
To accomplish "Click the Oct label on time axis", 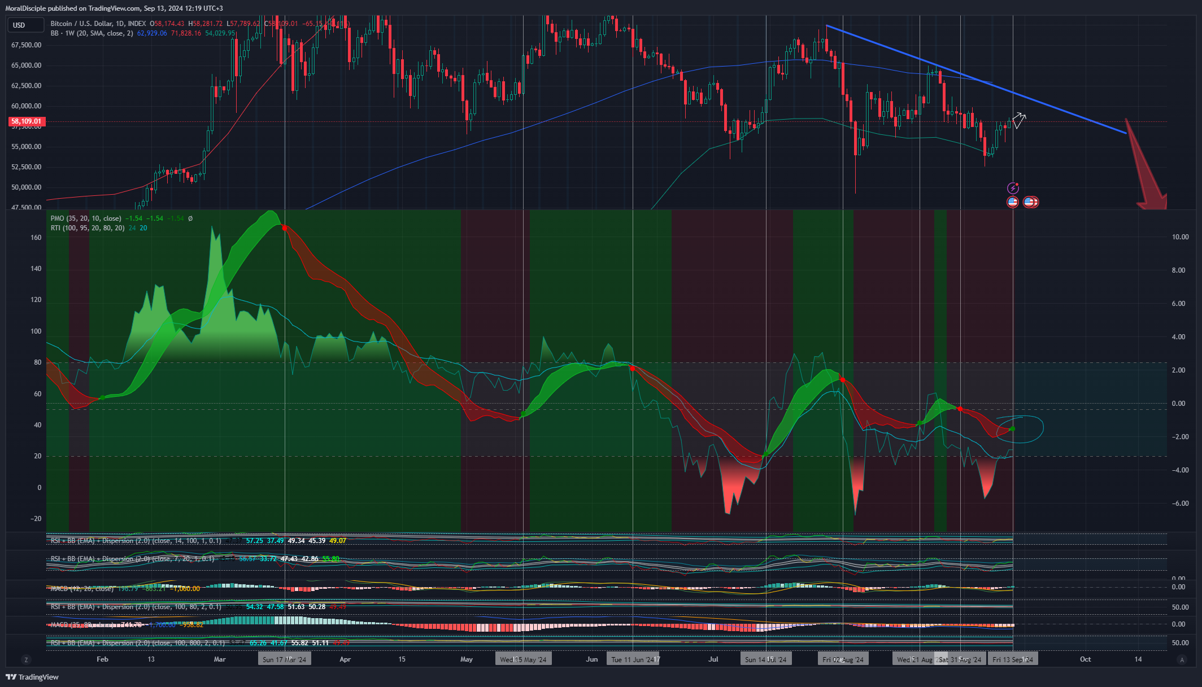I will pos(1085,659).
